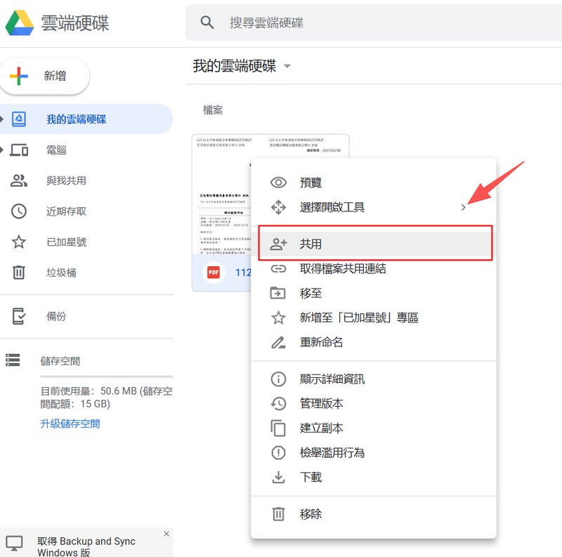Click the trash icon for 垃圾桶
Image resolution: width=562 pixels, height=557 pixels.
(19, 273)
